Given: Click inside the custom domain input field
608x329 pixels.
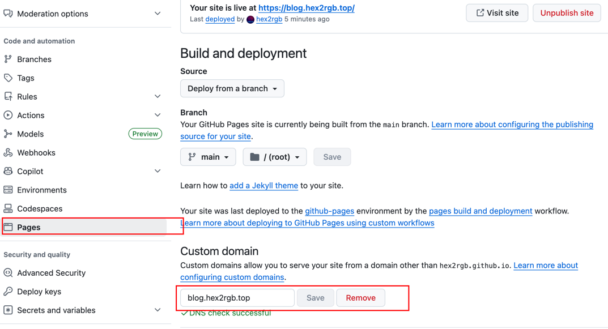Looking at the screenshot, I should pos(236,297).
